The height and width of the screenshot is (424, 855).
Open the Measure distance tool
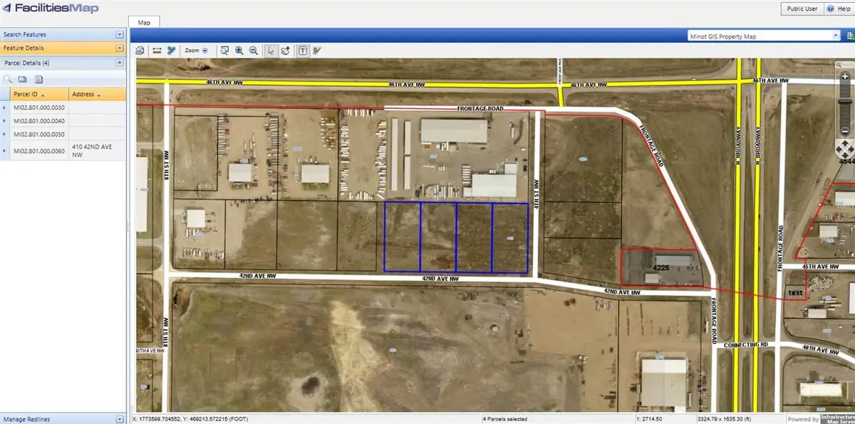click(157, 51)
